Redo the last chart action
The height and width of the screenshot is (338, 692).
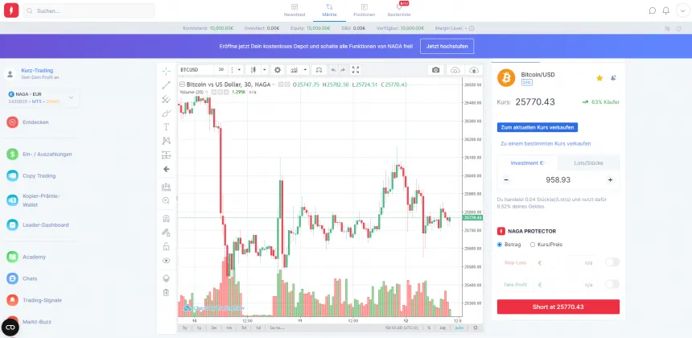click(343, 70)
